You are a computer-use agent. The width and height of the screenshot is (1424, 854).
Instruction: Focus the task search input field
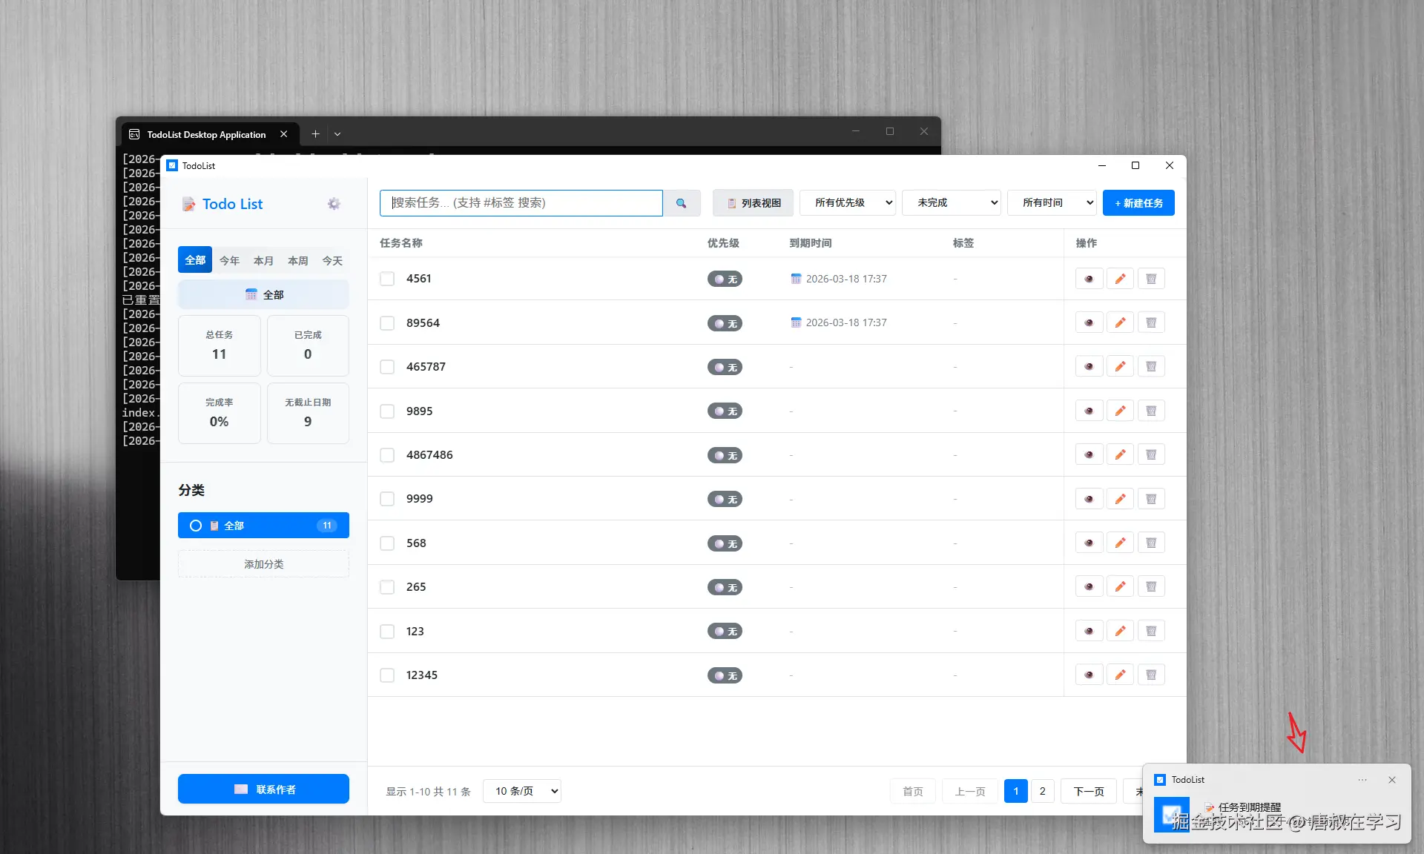coord(521,203)
